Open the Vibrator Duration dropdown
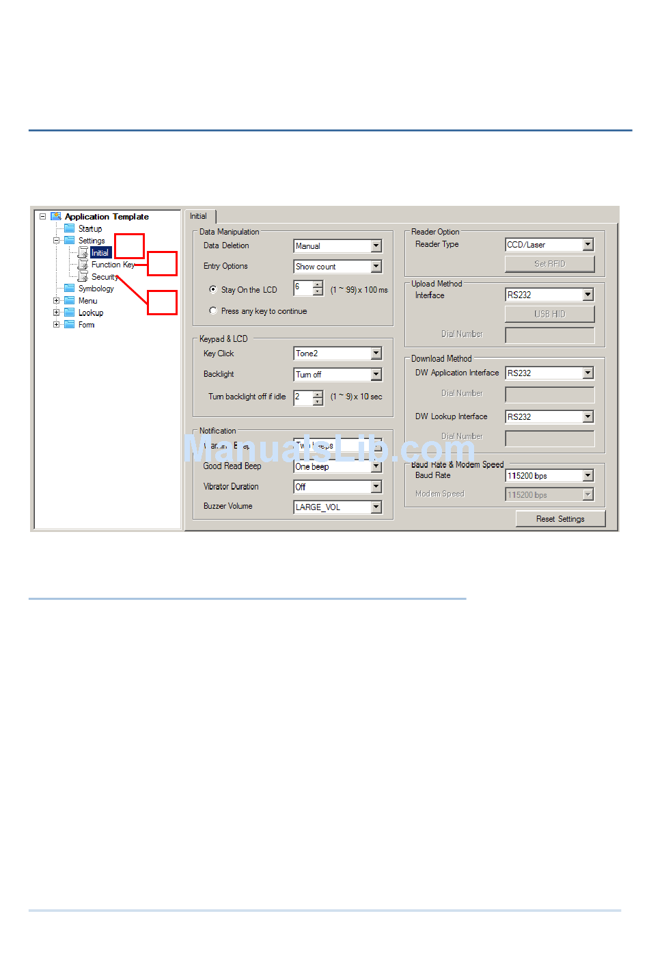This screenshot has height=971, width=649. click(376, 486)
